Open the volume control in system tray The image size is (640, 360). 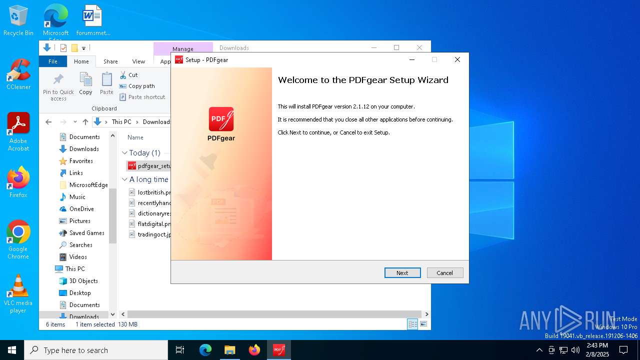575,350
